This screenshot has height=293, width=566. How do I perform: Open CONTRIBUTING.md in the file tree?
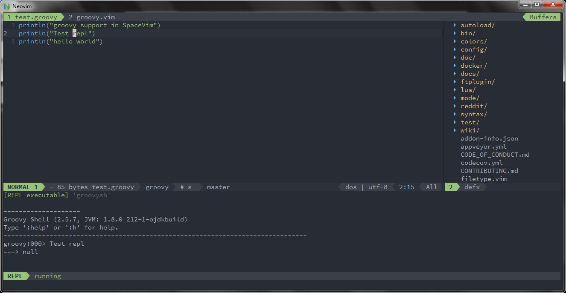click(489, 171)
